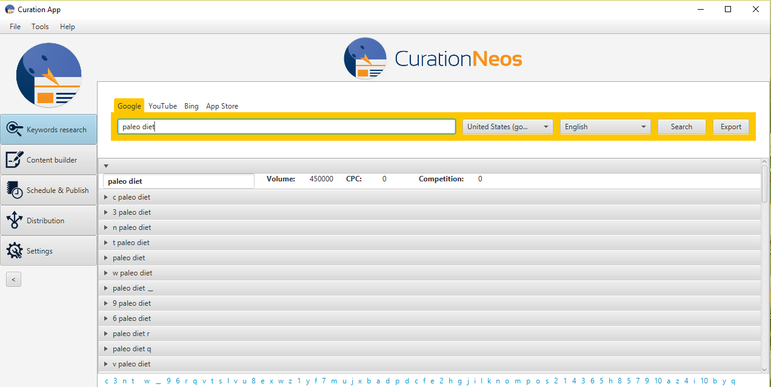Switch to the App Store tab

click(x=222, y=106)
